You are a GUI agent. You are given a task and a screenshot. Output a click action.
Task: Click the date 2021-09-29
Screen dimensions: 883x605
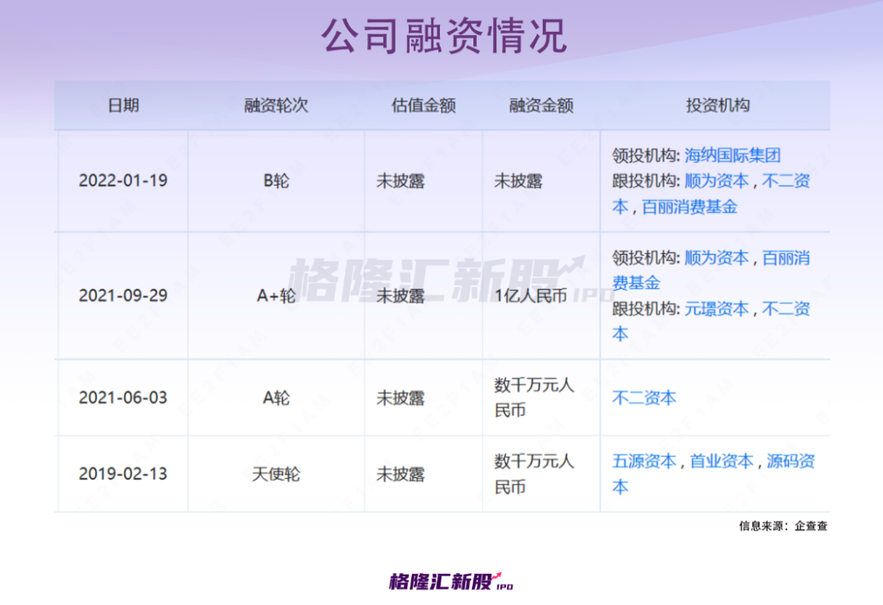123,296
